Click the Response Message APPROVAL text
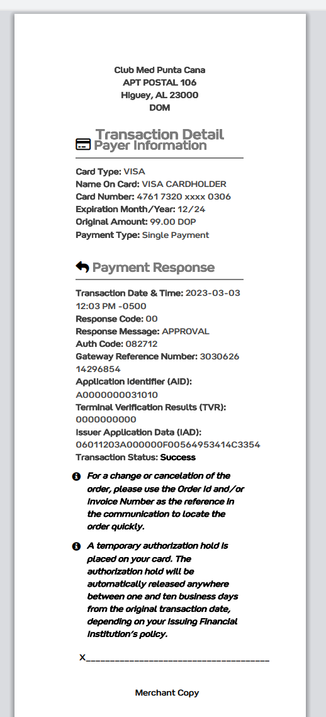The image size is (326, 717). pyautogui.click(x=185, y=332)
